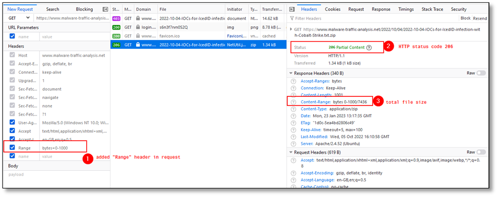Collapse the Request Headers section
This screenshot has height=197, width=498.
[x=291, y=153]
